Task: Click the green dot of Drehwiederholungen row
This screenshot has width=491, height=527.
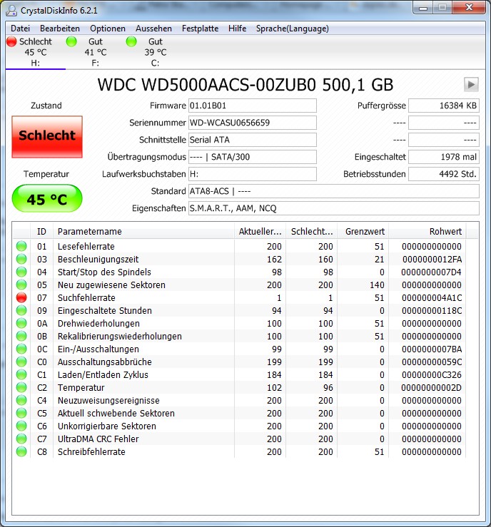Action: click(x=21, y=323)
